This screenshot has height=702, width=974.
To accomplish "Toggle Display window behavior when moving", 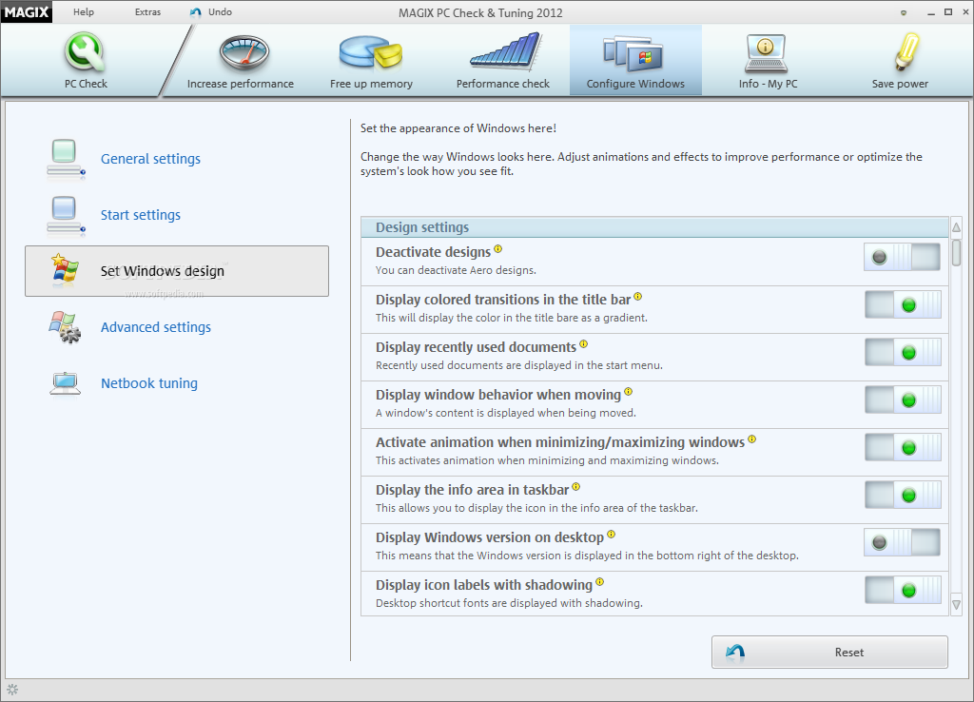I will tap(903, 400).
